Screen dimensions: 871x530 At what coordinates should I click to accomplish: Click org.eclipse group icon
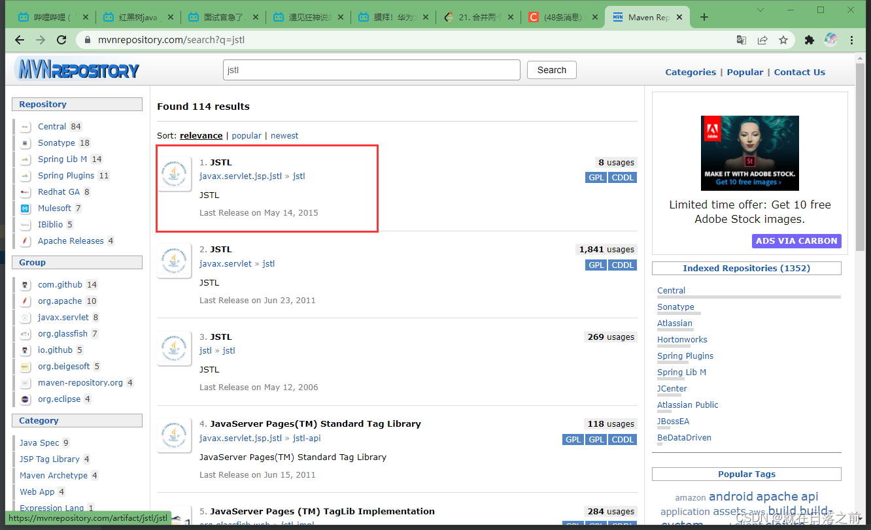[x=25, y=399]
